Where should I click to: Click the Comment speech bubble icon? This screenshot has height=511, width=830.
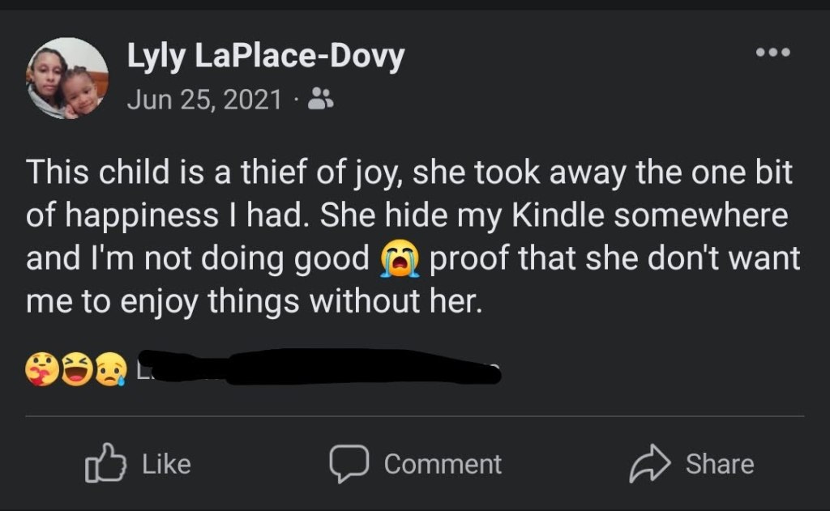(x=349, y=463)
